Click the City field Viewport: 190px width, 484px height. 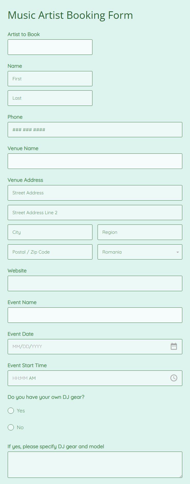point(50,232)
